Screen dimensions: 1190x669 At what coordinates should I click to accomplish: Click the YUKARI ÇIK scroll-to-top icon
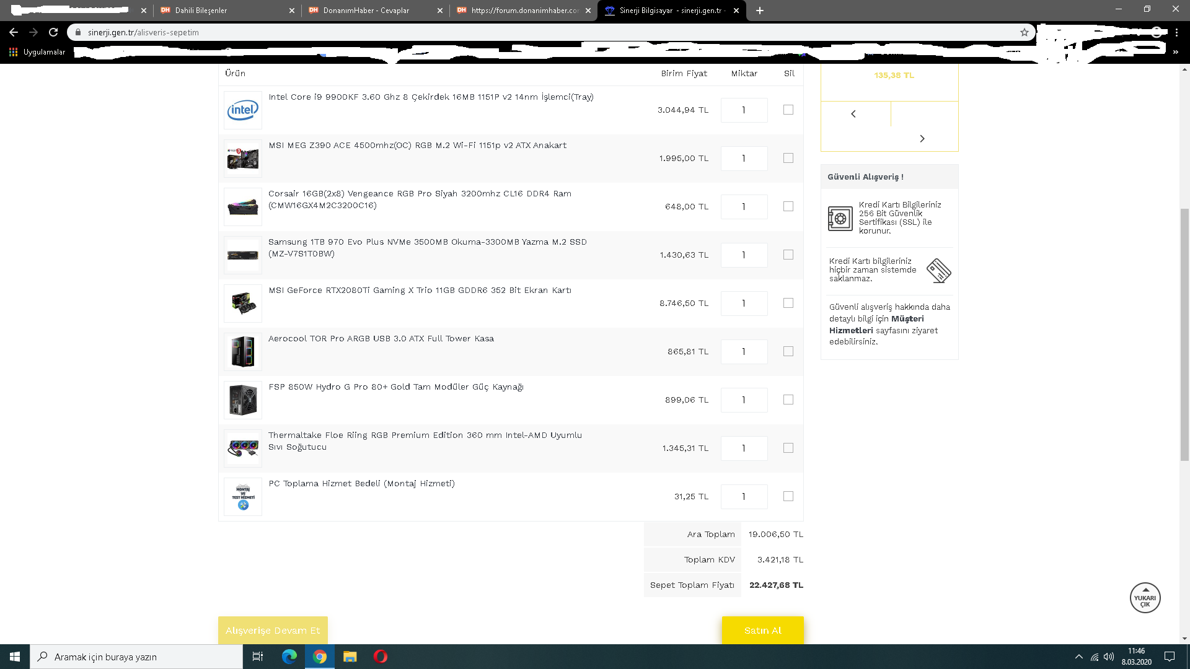[1145, 598]
